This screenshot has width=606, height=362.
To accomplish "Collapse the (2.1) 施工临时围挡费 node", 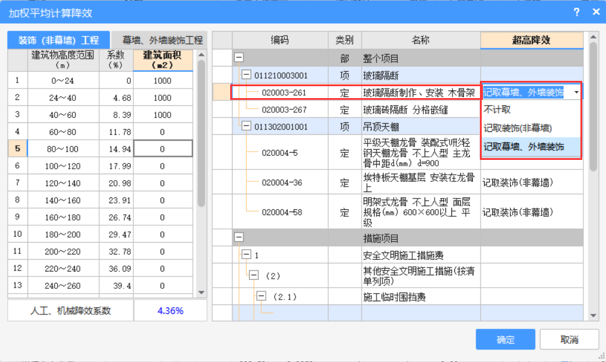I will pyautogui.click(x=261, y=297).
